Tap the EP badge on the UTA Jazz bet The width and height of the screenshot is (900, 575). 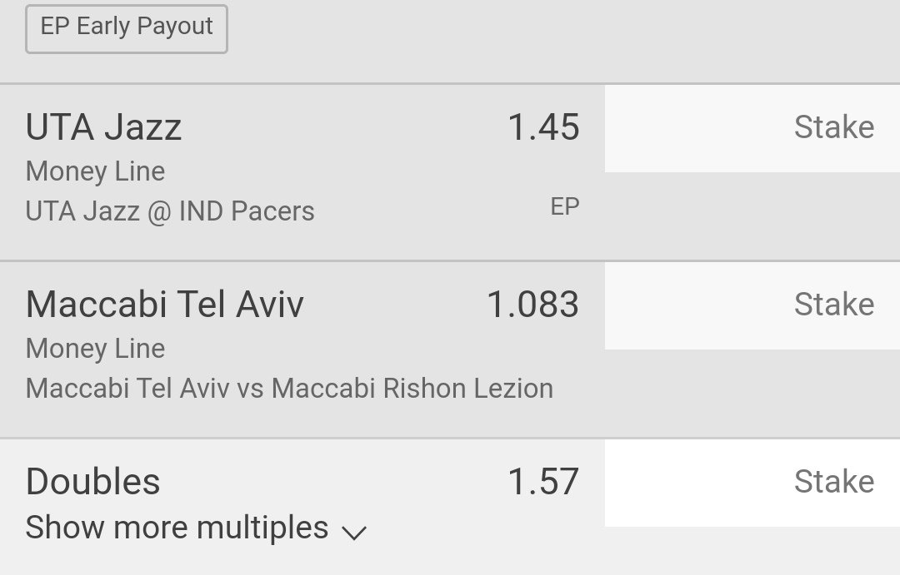pyautogui.click(x=564, y=206)
